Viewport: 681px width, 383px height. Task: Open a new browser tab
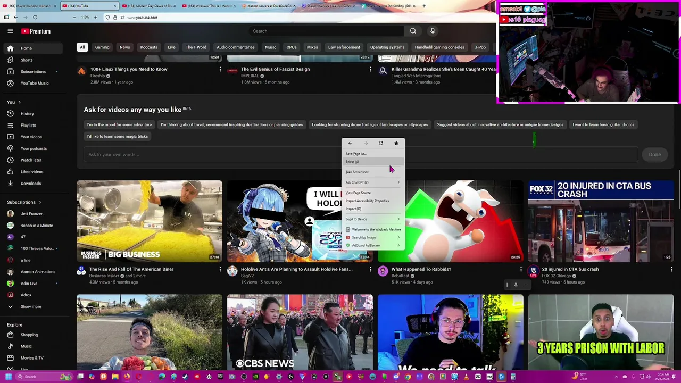tap(424, 6)
